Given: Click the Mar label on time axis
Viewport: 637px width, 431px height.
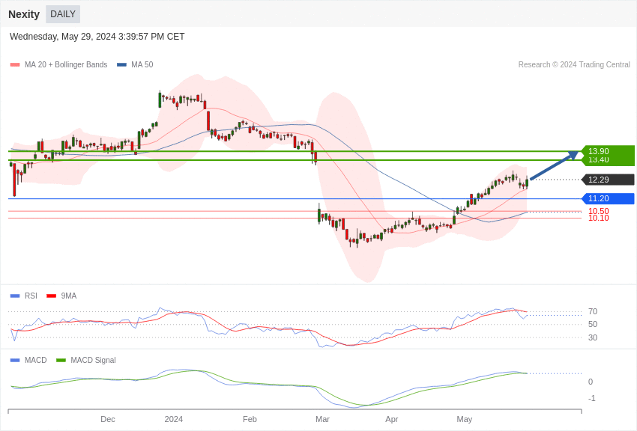Looking at the screenshot, I should tap(322, 419).
